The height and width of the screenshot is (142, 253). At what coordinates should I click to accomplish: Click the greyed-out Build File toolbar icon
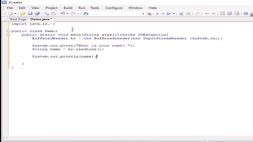pyautogui.click(x=188, y=14)
